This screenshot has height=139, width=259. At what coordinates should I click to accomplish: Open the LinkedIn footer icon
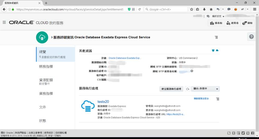248,133
